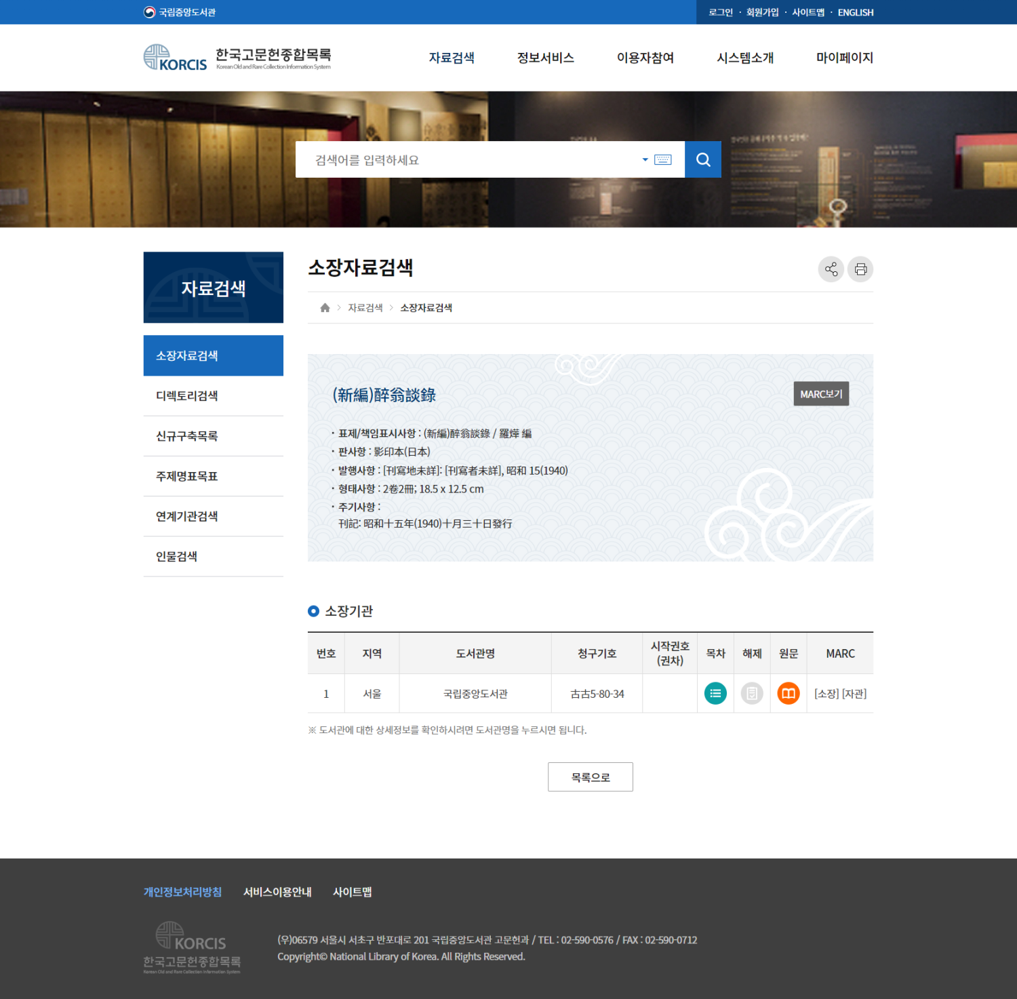Click the gray 해제 document icon
1017x999 pixels.
752,693
